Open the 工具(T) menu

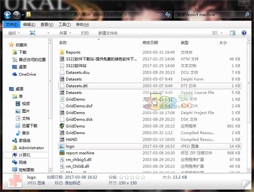65,24
